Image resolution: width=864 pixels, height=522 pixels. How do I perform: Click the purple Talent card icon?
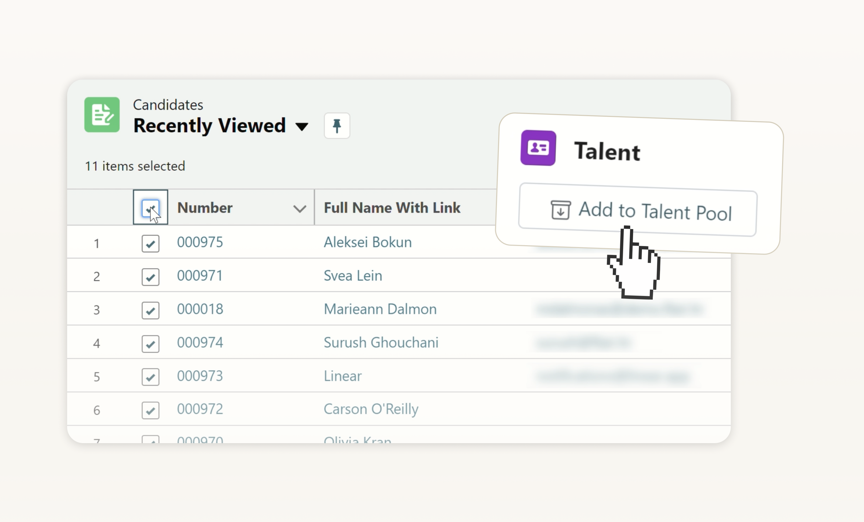point(538,148)
